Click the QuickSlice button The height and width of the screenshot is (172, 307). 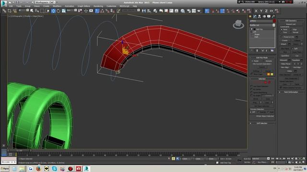click(285, 56)
